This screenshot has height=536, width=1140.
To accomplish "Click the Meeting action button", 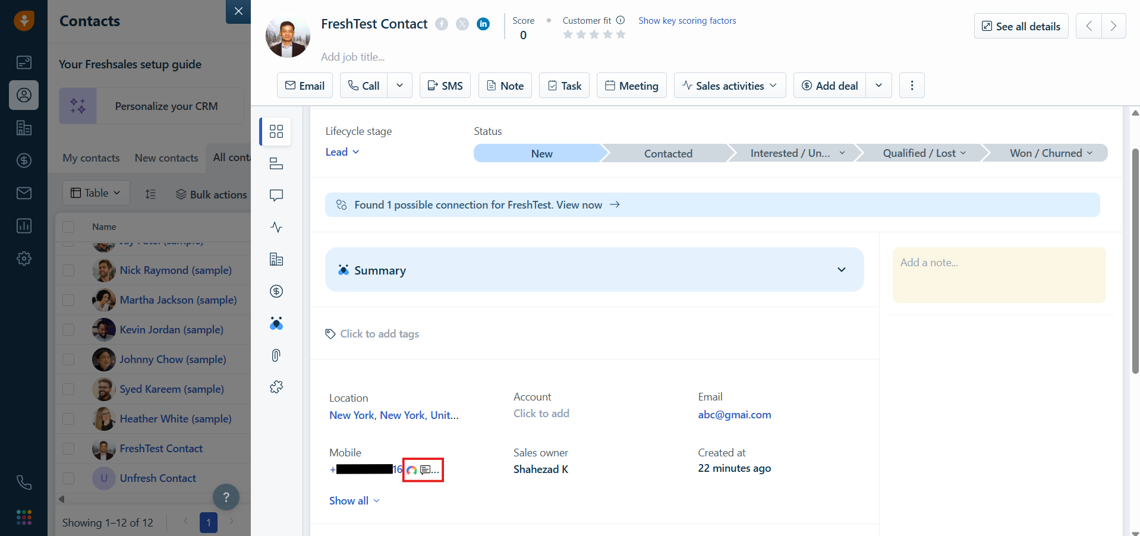I will (x=632, y=86).
